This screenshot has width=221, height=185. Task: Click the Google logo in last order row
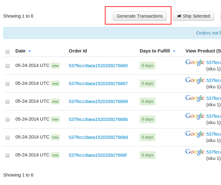point(195,152)
